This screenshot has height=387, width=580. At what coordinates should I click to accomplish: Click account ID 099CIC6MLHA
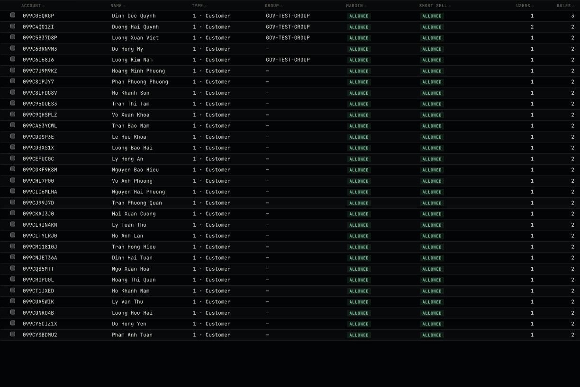tap(40, 192)
